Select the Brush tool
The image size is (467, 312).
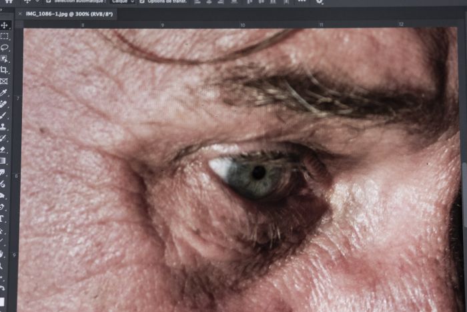click(x=4, y=115)
